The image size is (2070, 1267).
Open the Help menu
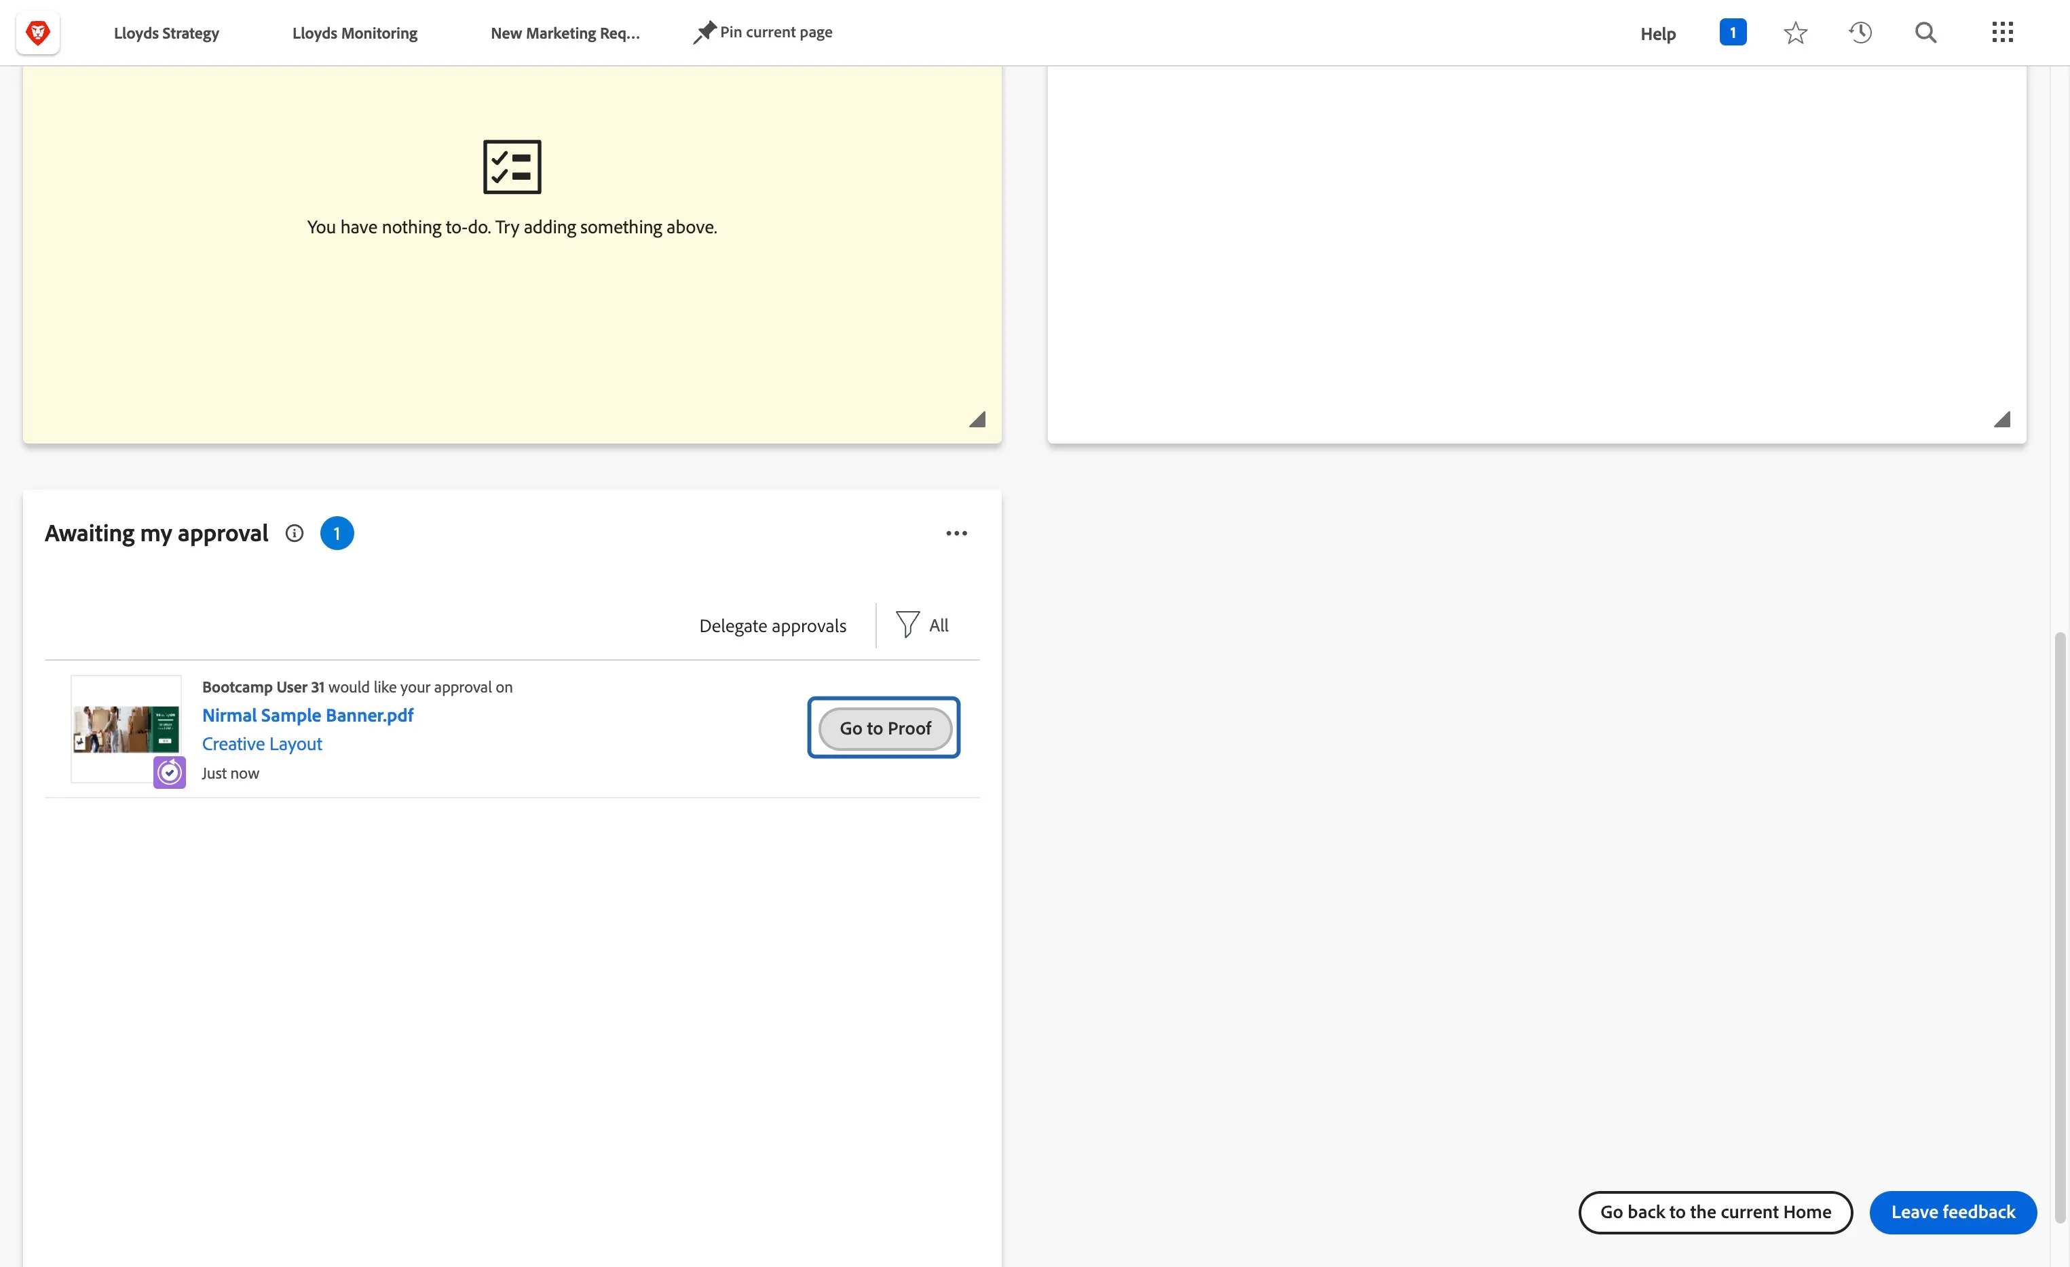(1657, 34)
